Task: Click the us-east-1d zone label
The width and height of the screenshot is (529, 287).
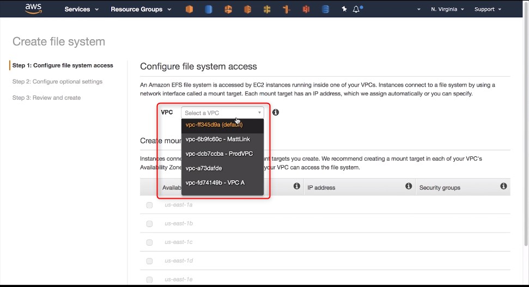Action: pos(179,260)
